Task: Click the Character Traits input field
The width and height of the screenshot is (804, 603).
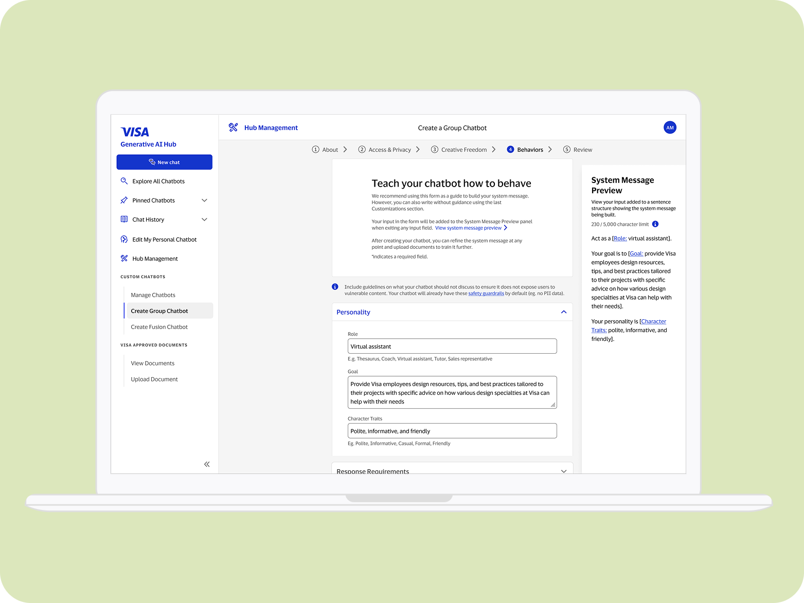Action: [452, 431]
